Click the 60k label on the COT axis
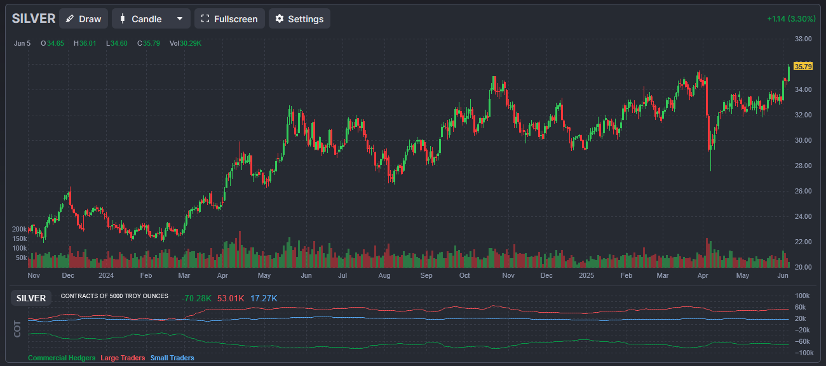Image resolution: width=826 pixels, height=366 pixels. coord(802,307)
